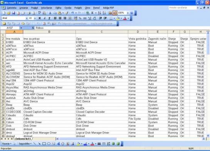Click the Format Painter brush icon

(x=67, y=13)
